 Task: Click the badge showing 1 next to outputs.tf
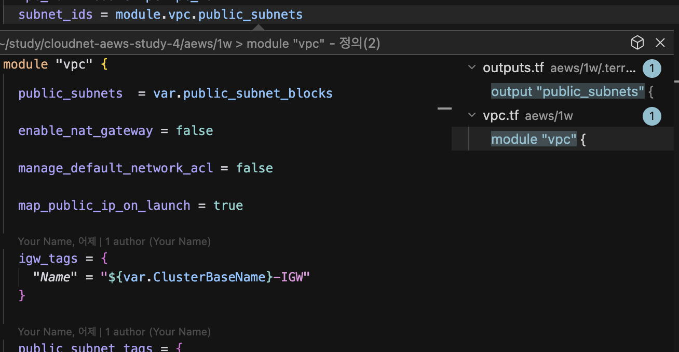click(652, 68)
